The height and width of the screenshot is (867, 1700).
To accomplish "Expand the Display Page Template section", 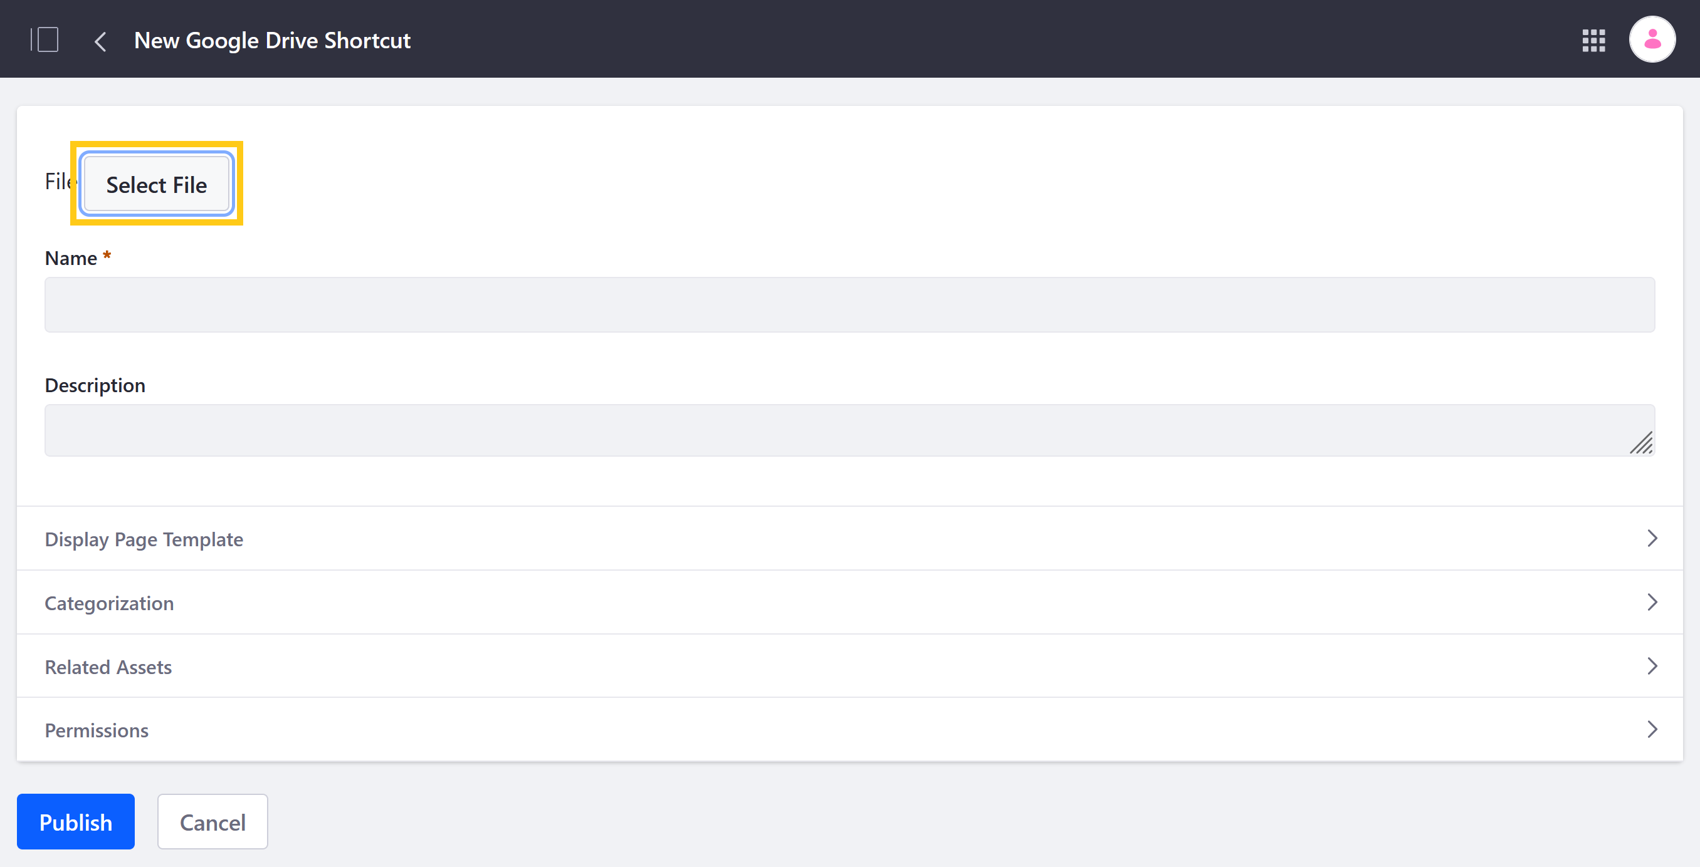I will (x=851, y=539).
